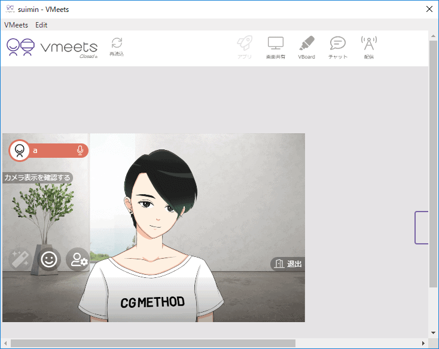Click the vmeets logo in header

coord(51,47)
